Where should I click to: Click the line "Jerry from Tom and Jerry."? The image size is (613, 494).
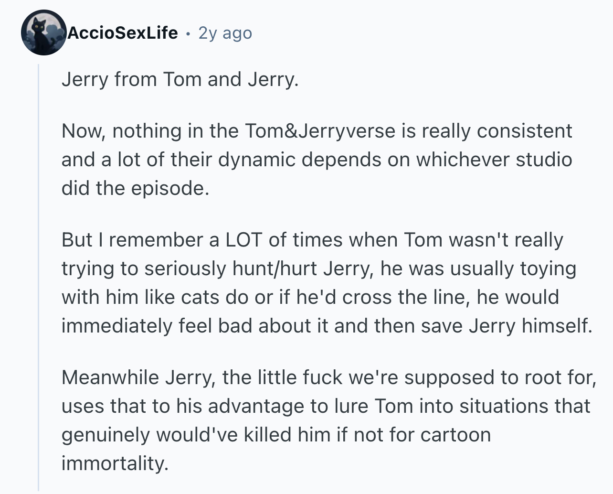[x=180, y=79]
